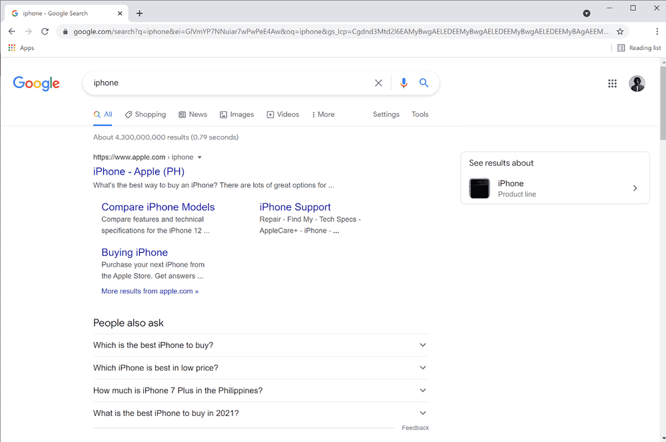Screen dimensions: 666x442
Task: Open the Compare iPhone Models link
Action: click(158, 207)
